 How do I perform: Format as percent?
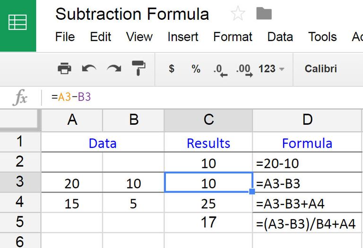[x=196, y=68]
